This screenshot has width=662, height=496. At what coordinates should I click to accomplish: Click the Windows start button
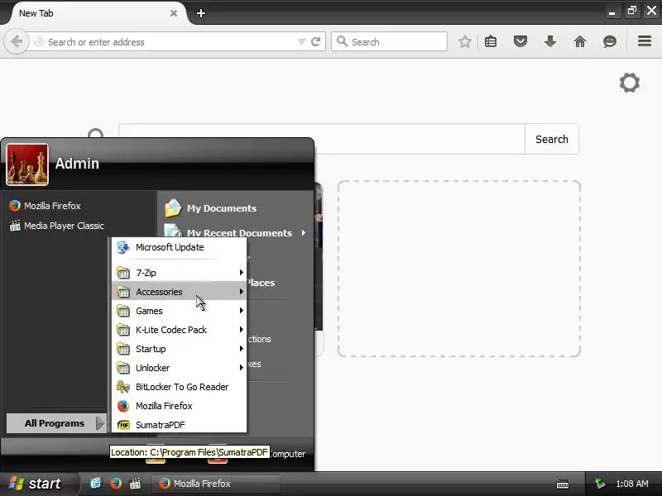pyautogui.click(x=38, y=484)
